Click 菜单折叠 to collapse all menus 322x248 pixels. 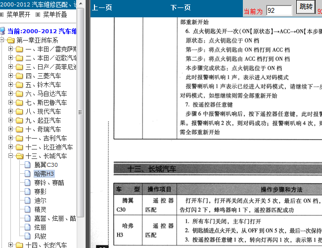55,14
